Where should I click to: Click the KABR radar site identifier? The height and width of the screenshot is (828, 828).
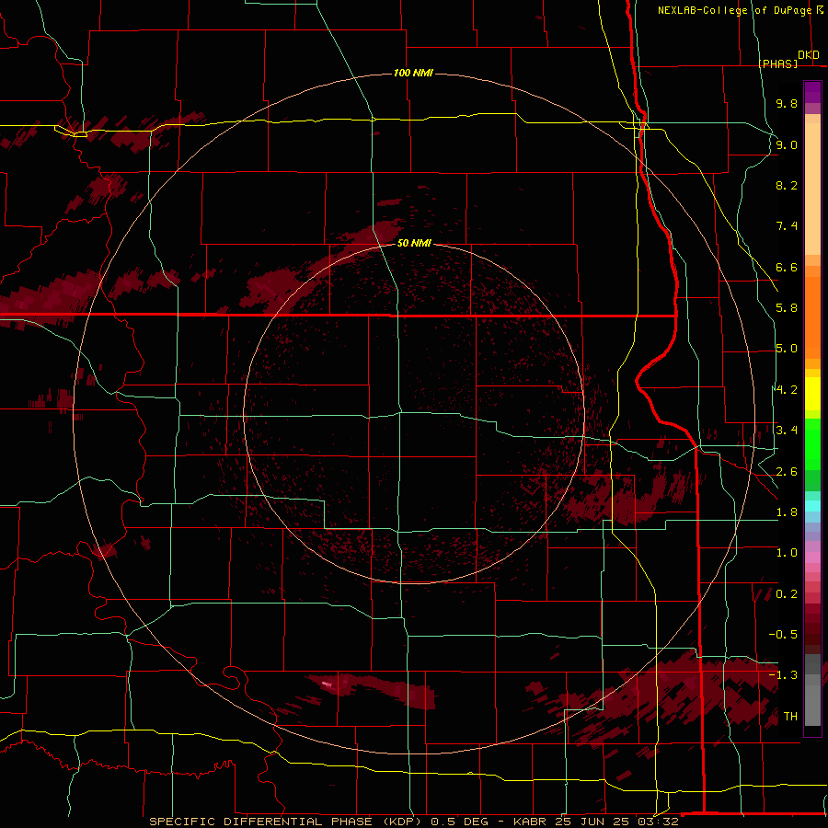click(531, 822)
